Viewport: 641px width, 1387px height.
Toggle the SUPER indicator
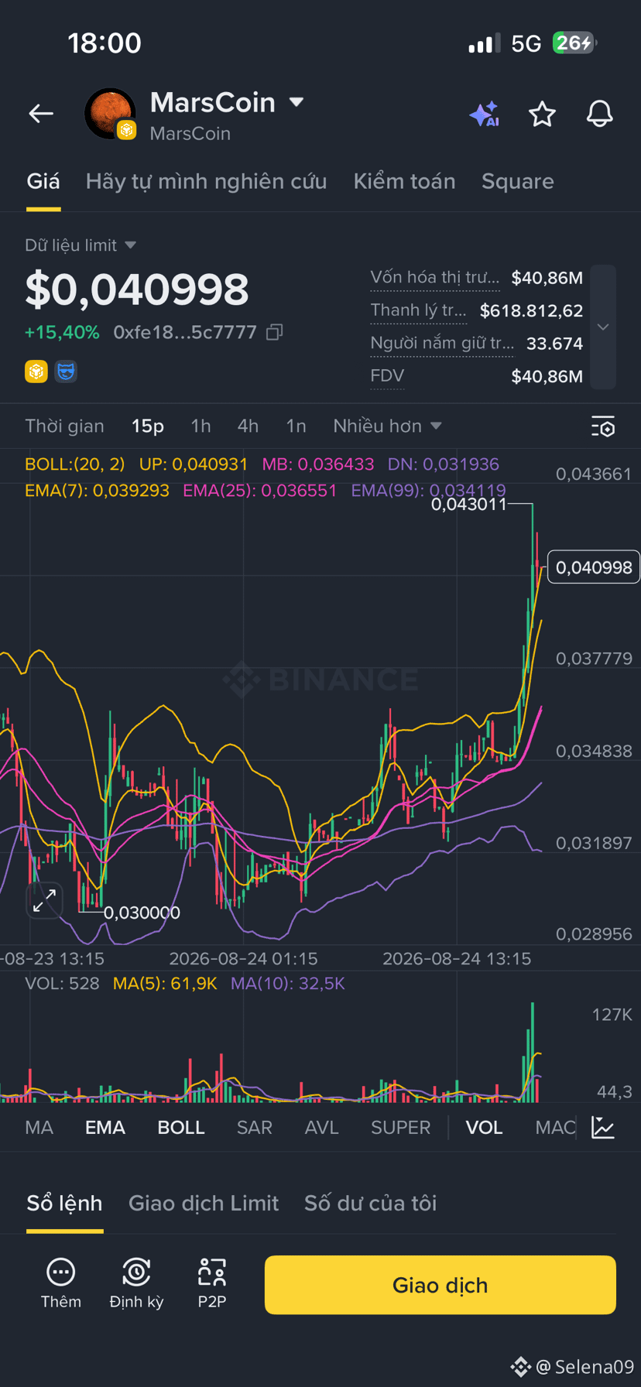[x=400, y=1127]
